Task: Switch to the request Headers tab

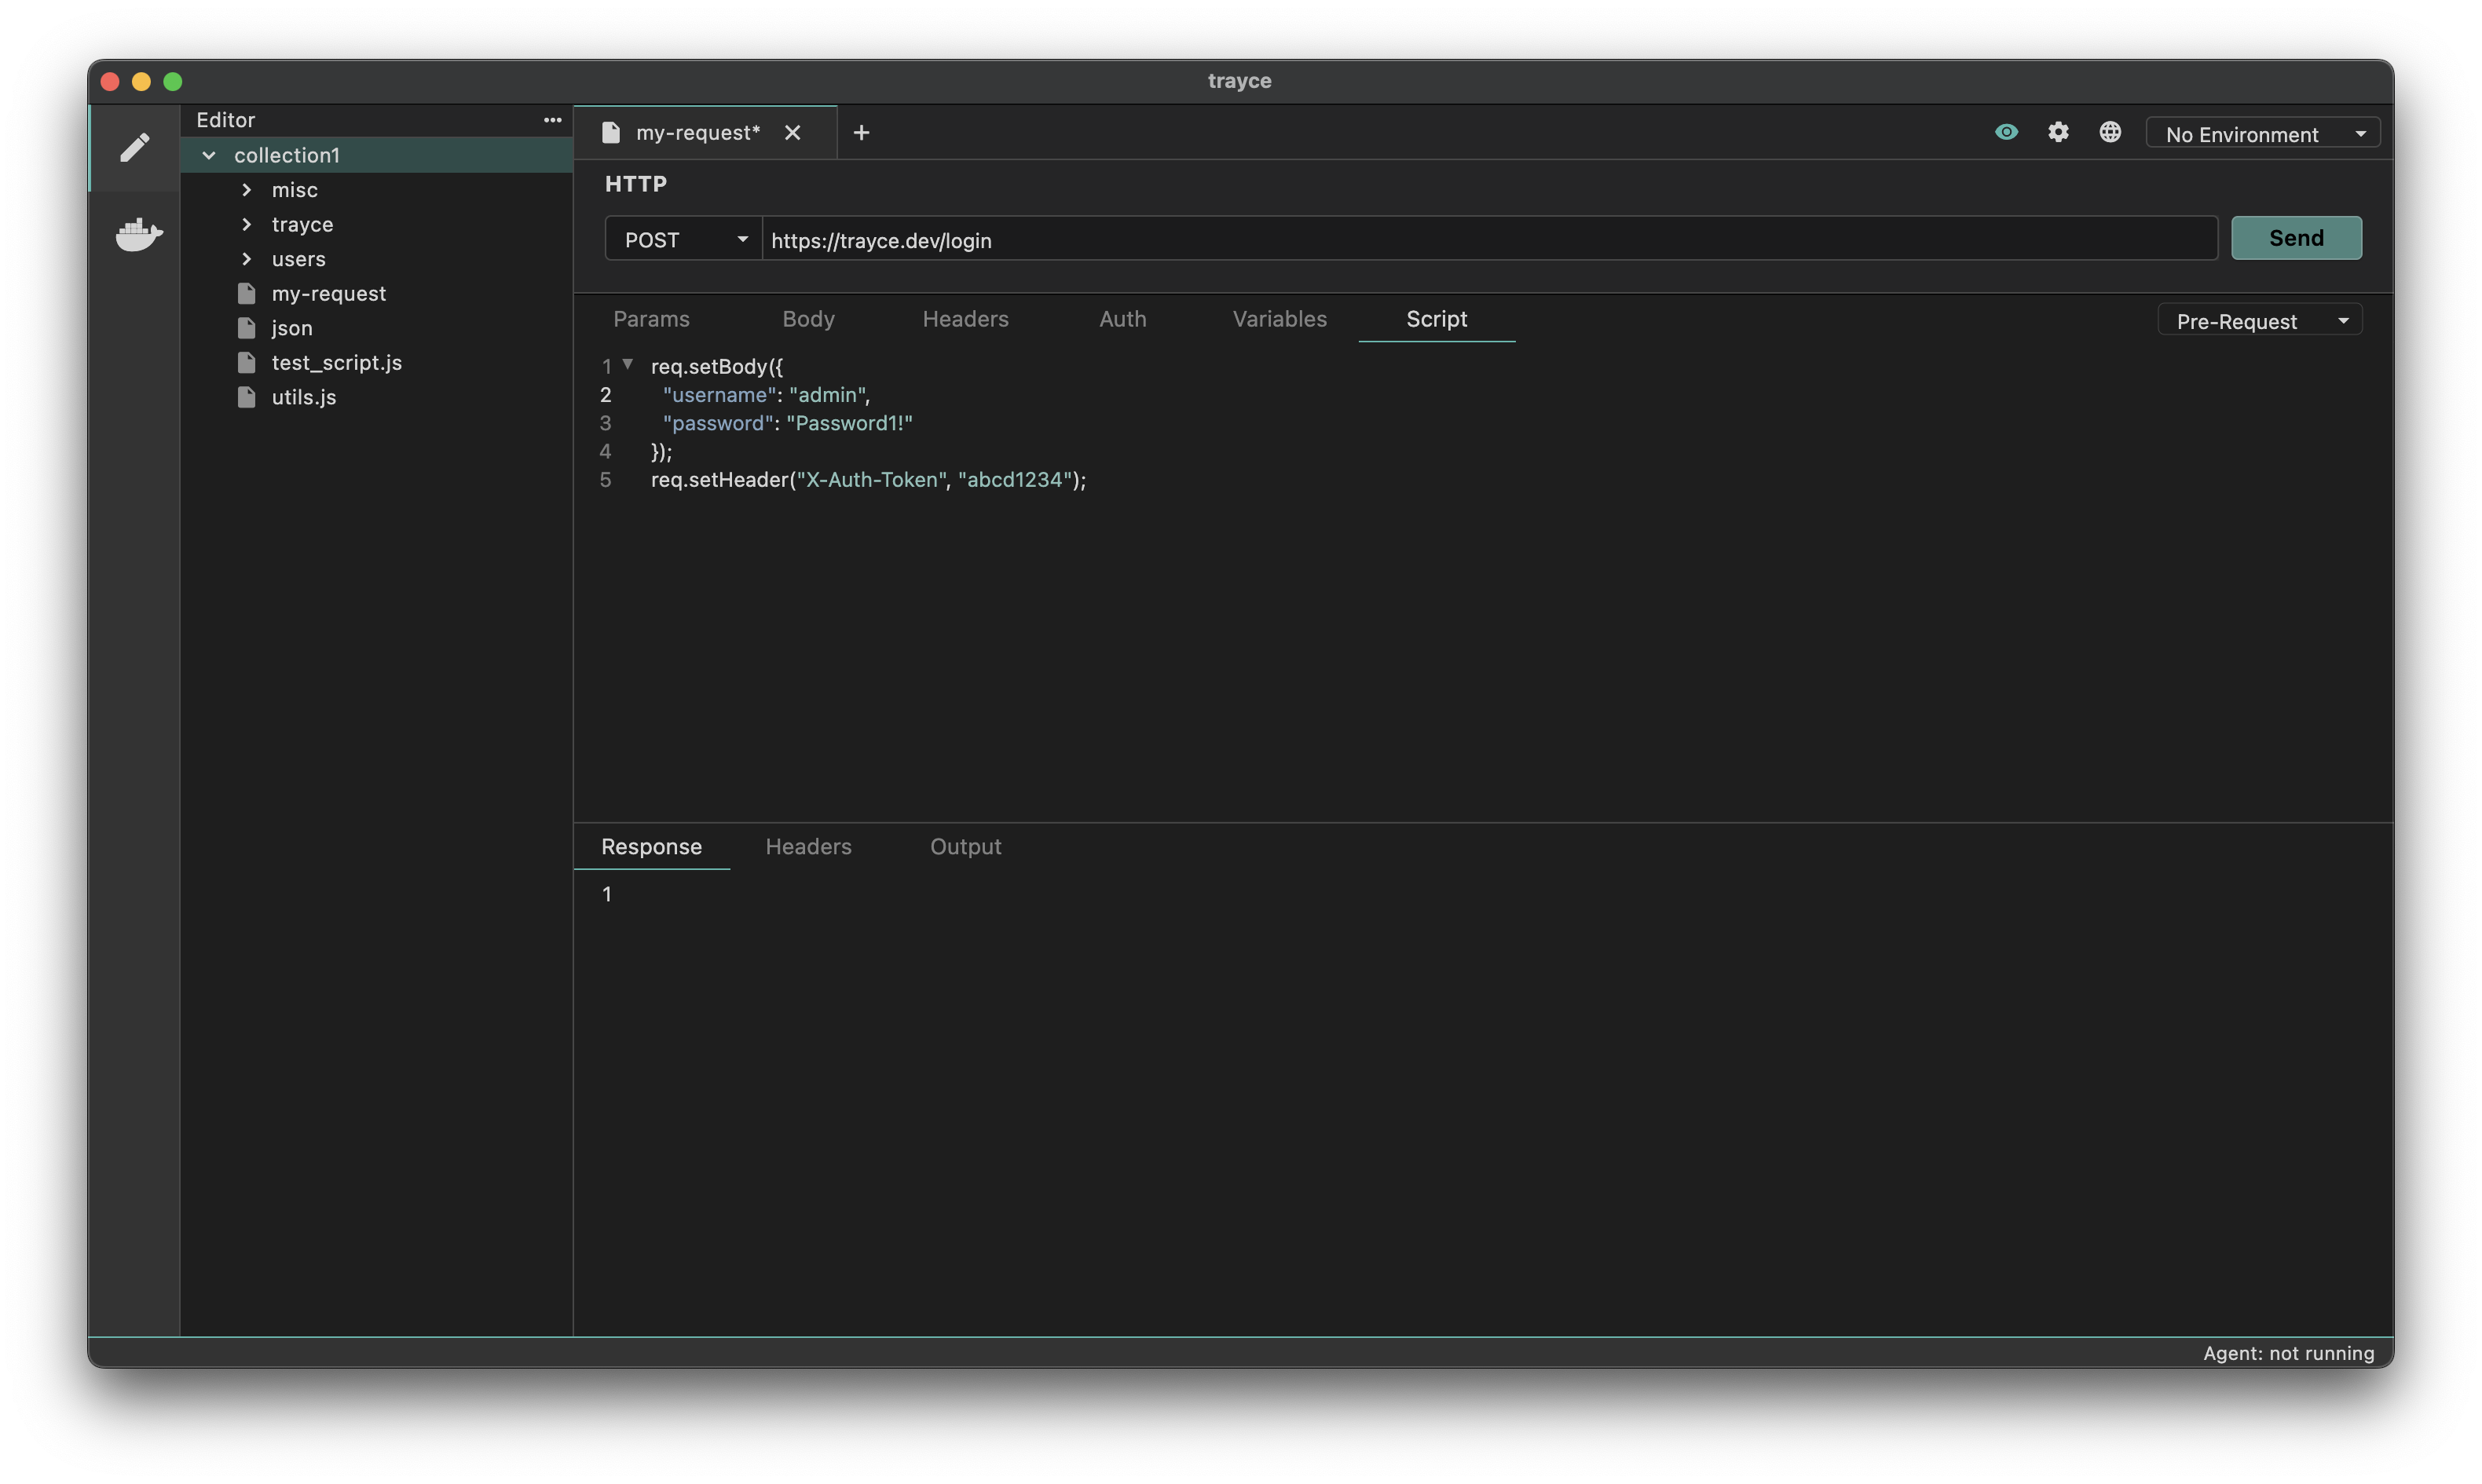Action: (965, 319)
